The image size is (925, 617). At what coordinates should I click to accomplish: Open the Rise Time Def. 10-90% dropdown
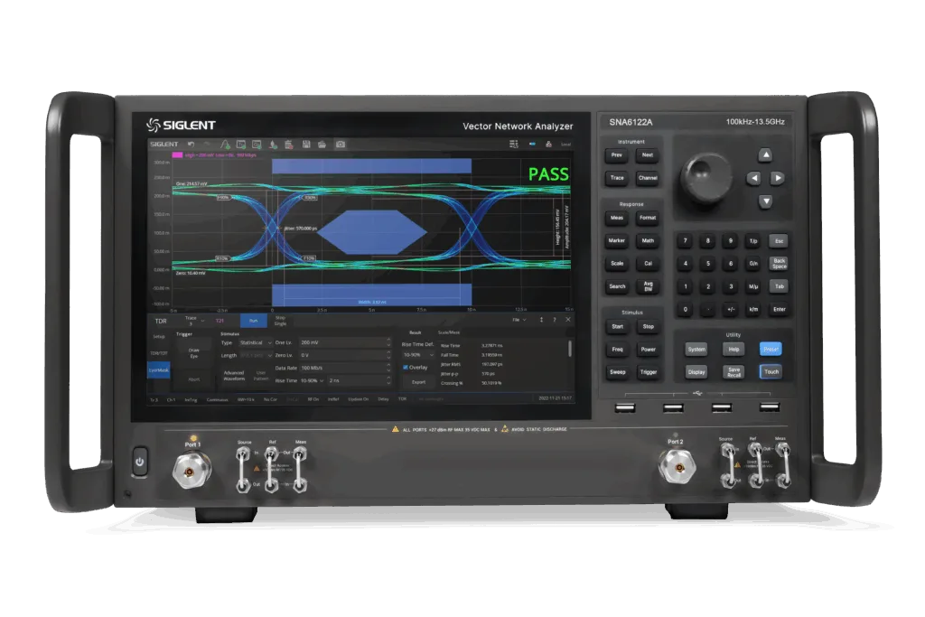417,354
